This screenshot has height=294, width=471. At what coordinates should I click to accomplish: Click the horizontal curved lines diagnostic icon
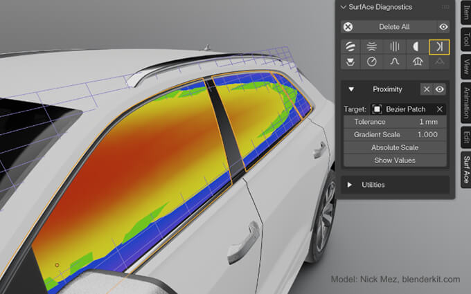(373, 46)
